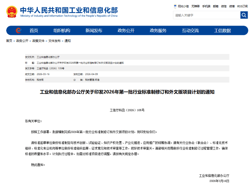This screenshot has height=184, width=251.
Task: Subscribe via the RSS订阅 link
Action: click(242, 6)
